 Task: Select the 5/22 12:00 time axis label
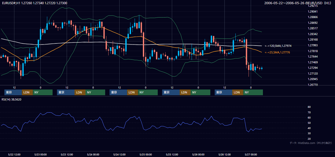14,155
